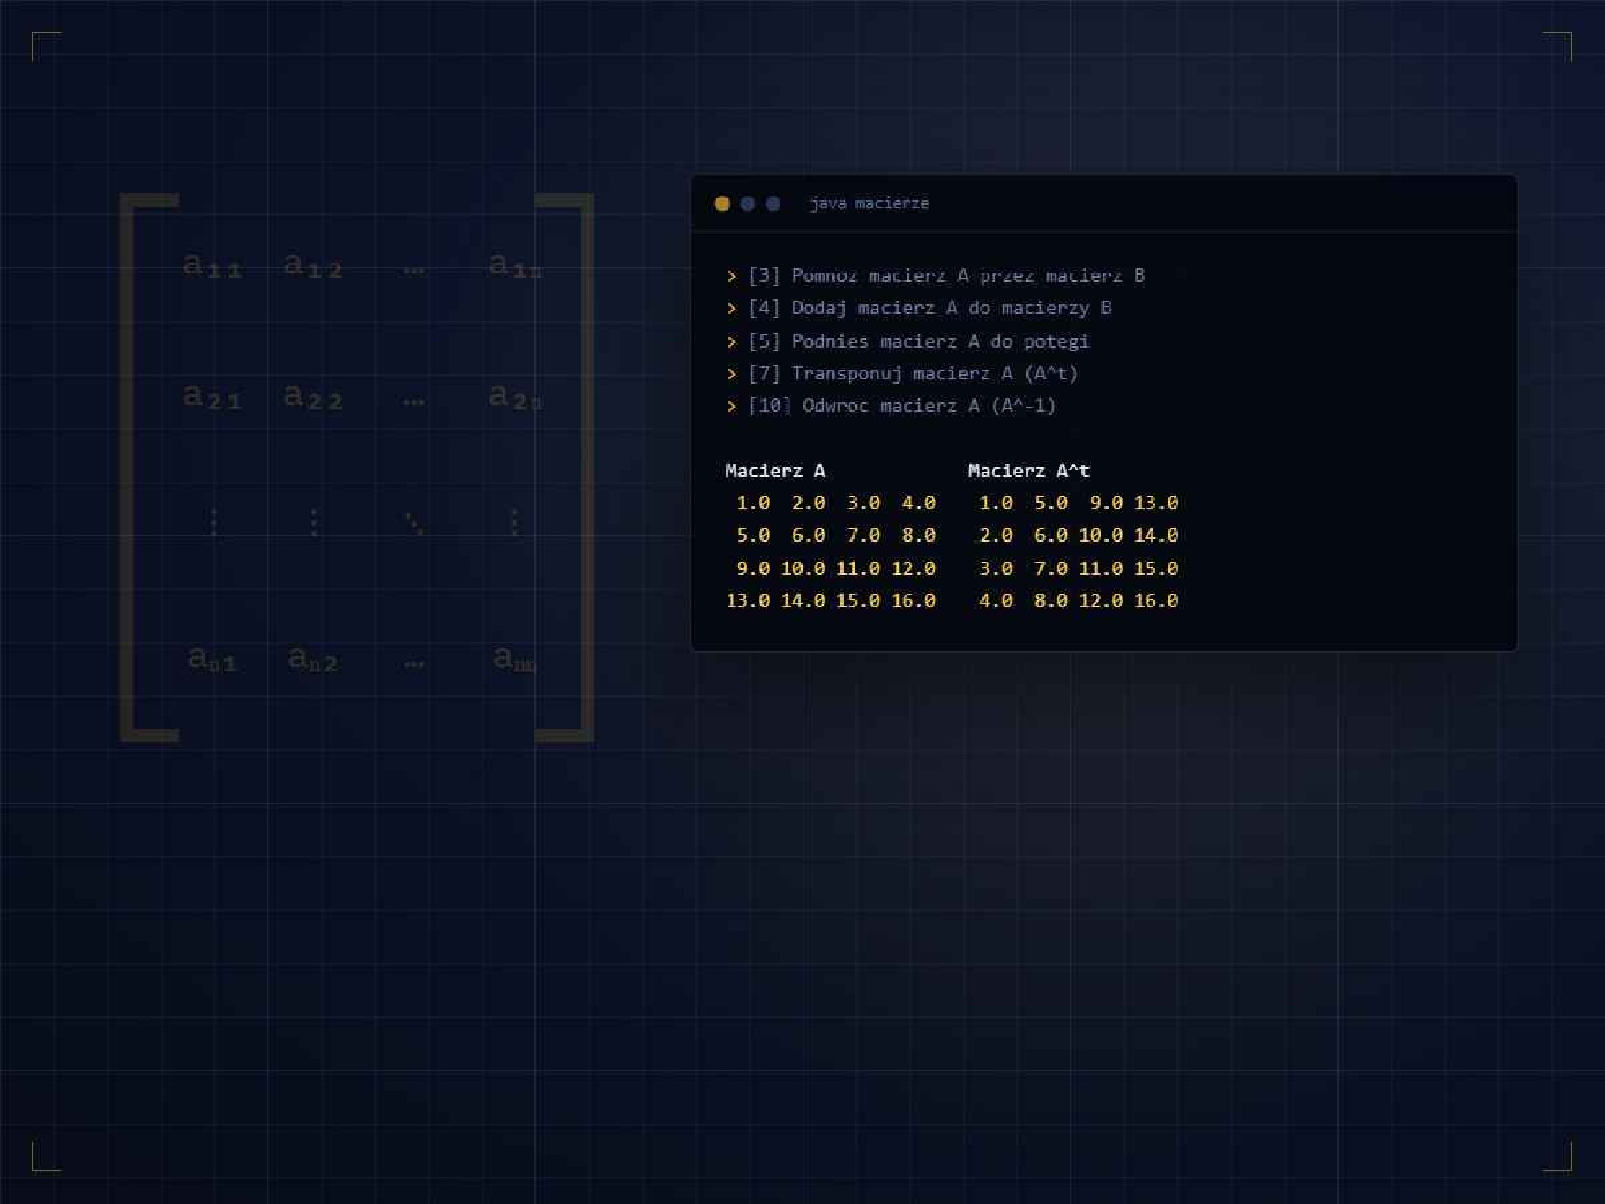Viewport: 1605px width, 1204px height.
Task: Click value 13.0 in Macierz A^t first row
Action: click(1156, 503)
